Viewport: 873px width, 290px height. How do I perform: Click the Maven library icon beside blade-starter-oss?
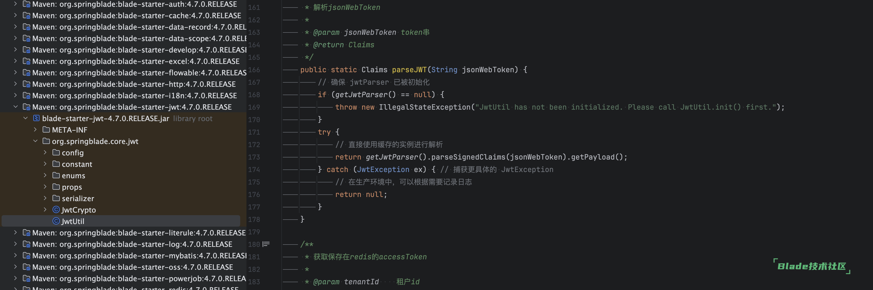click(27, 267)
